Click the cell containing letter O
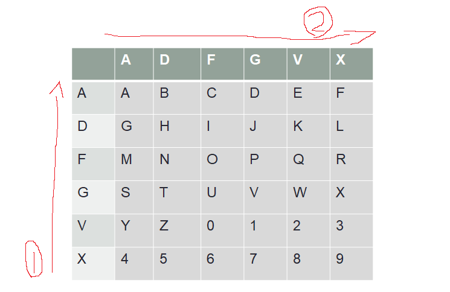Image resolution: width=450 pixels, height=292 pixels. tap(222, 164)
